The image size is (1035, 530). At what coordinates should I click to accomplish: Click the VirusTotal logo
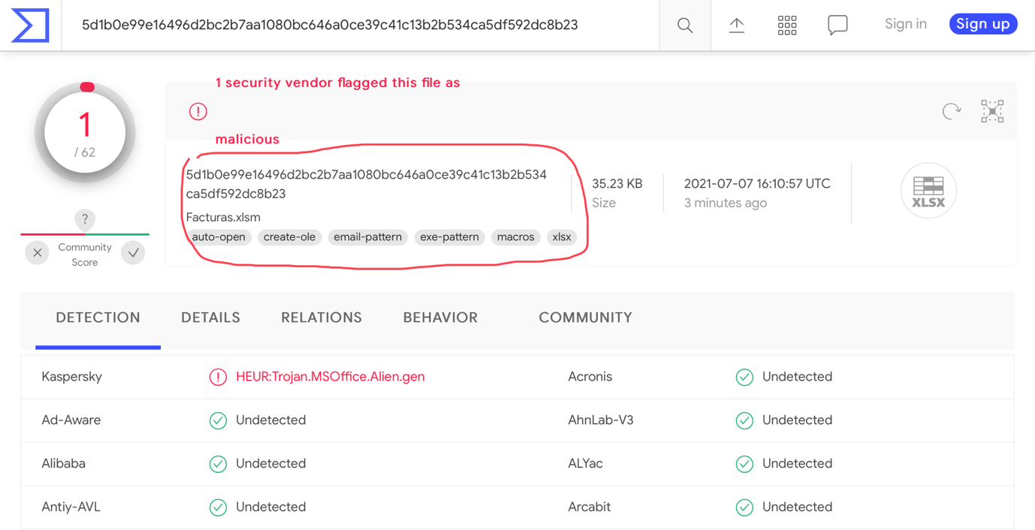point(30,25)
